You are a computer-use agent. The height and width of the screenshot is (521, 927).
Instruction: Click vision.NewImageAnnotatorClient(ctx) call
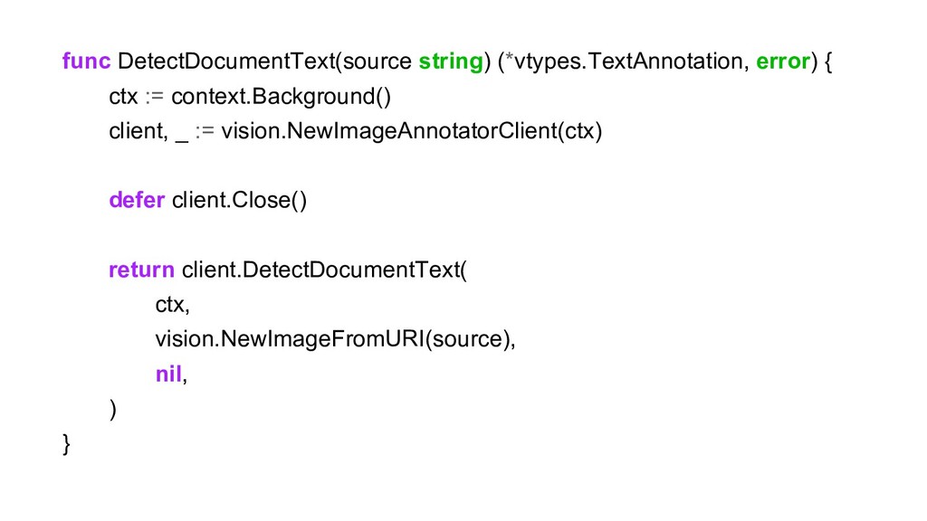[x=412, y=131]
